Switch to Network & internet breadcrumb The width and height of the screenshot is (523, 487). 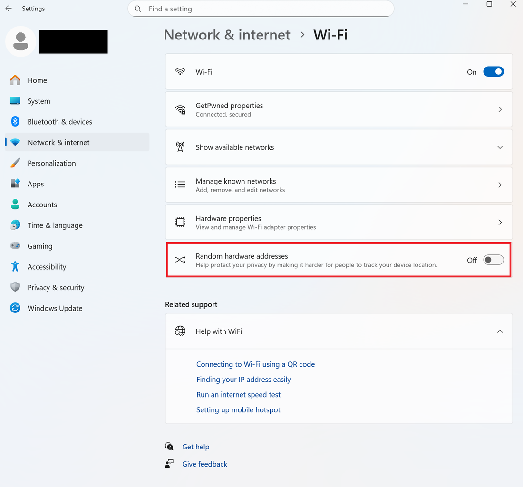pos(227,34)
